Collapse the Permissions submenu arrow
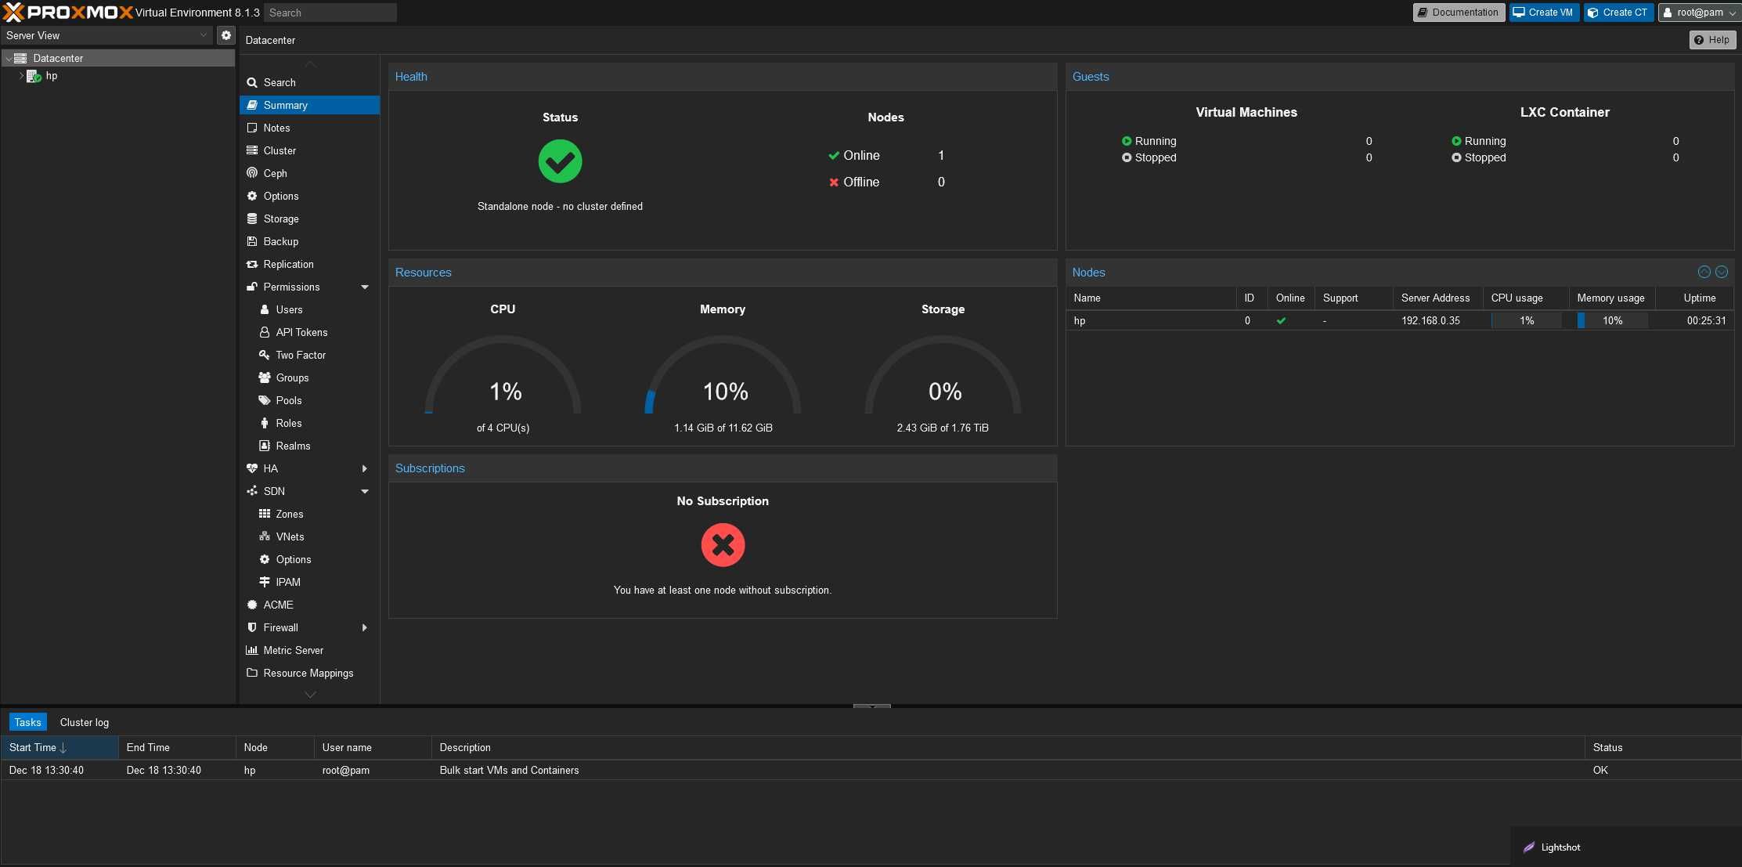Viewport: 1742px width, 867px height. [x=365, y=287]
